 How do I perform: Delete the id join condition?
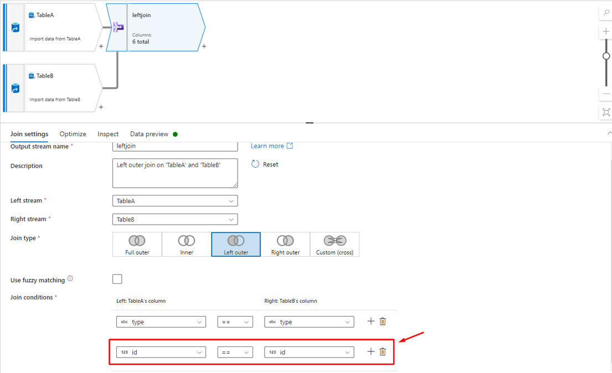click(383, 351)
